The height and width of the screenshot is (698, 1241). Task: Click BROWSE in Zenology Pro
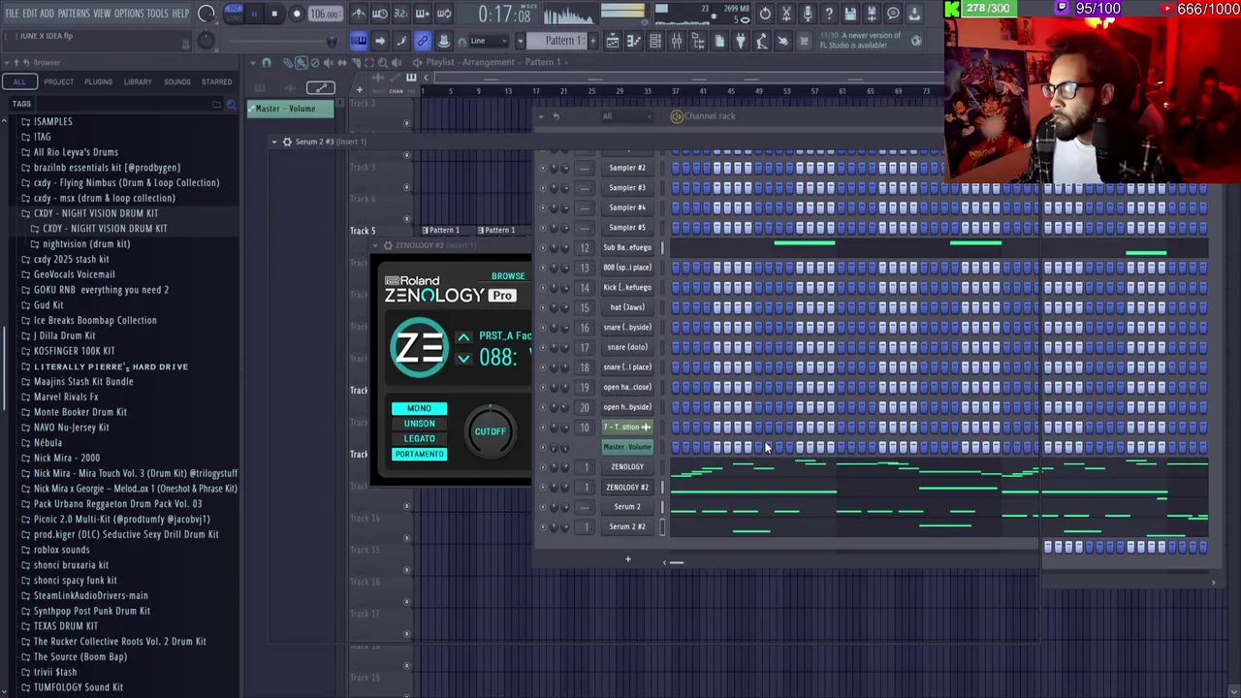coord(508,276)
